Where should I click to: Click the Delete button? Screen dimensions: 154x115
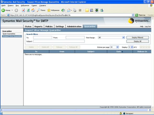pyautogui.click(x=31, y=47)
